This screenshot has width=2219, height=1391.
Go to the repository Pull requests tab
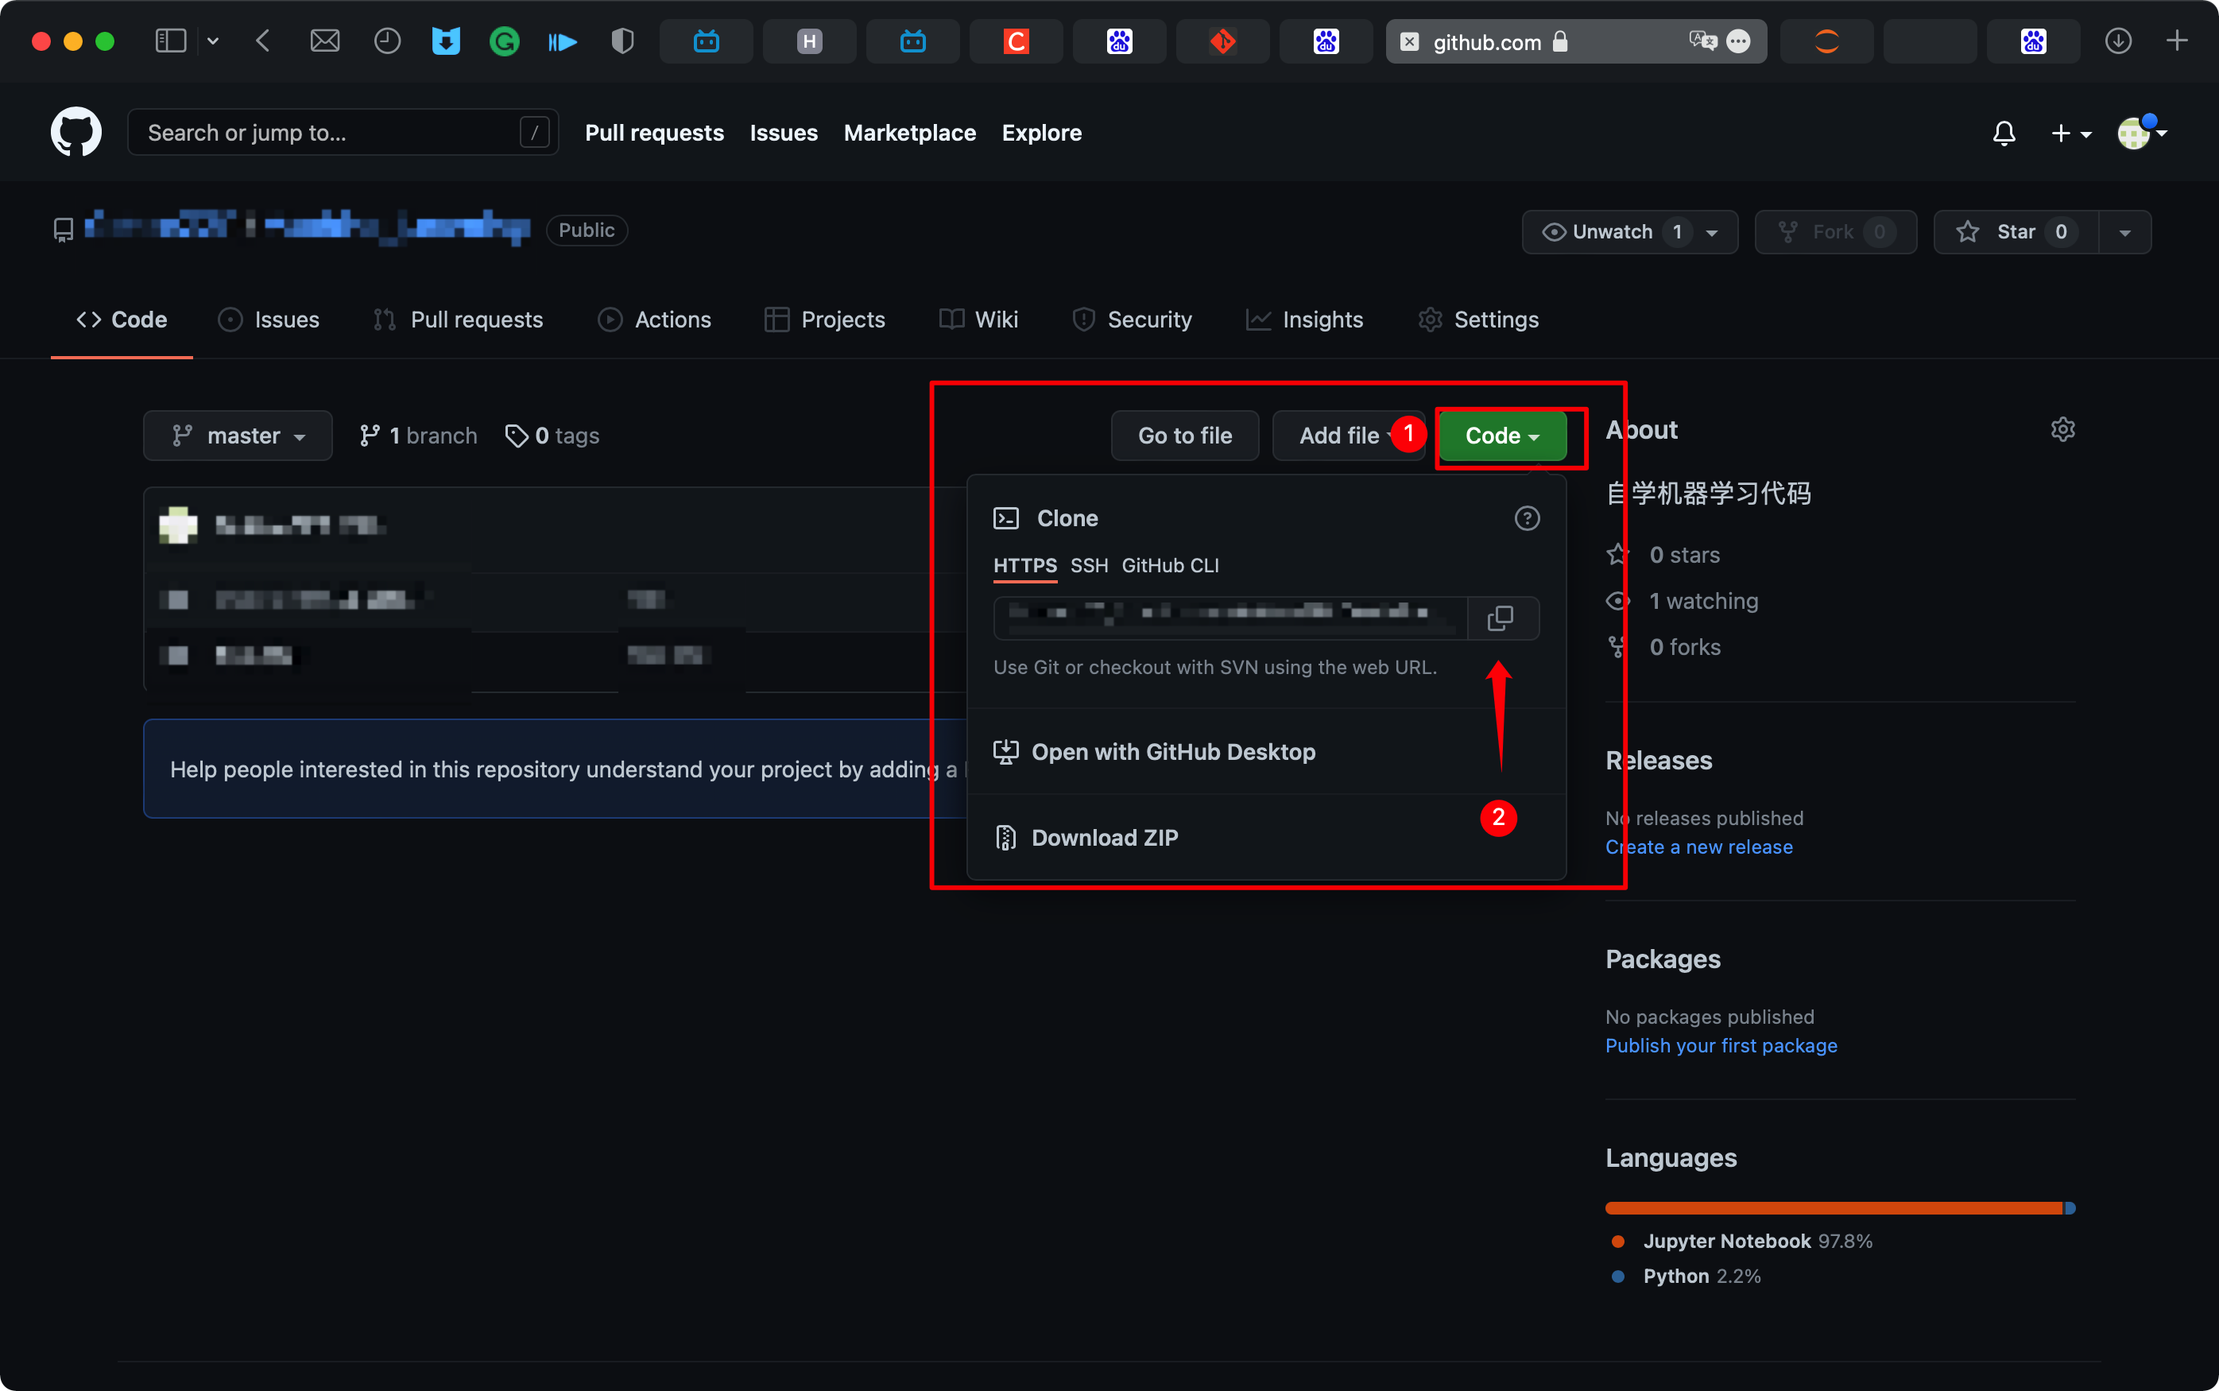[x=458, y=320]
